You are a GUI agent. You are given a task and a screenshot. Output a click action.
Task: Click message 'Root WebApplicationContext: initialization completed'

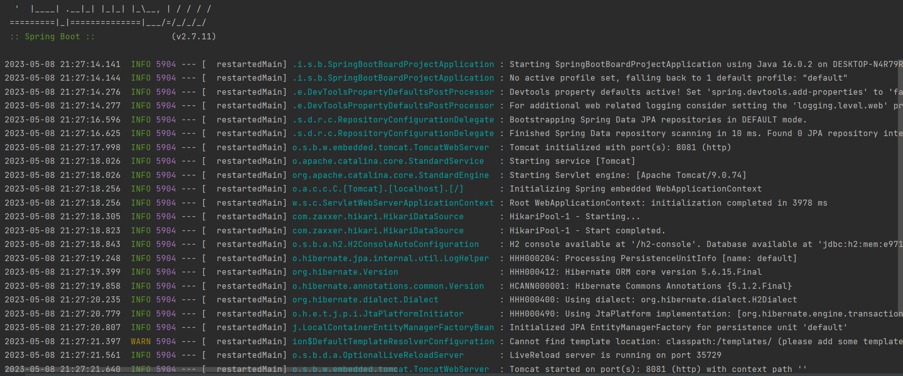[641, 203]
